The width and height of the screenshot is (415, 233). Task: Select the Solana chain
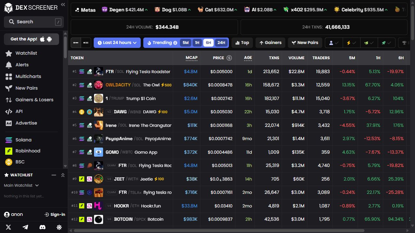tap(19, 140)
